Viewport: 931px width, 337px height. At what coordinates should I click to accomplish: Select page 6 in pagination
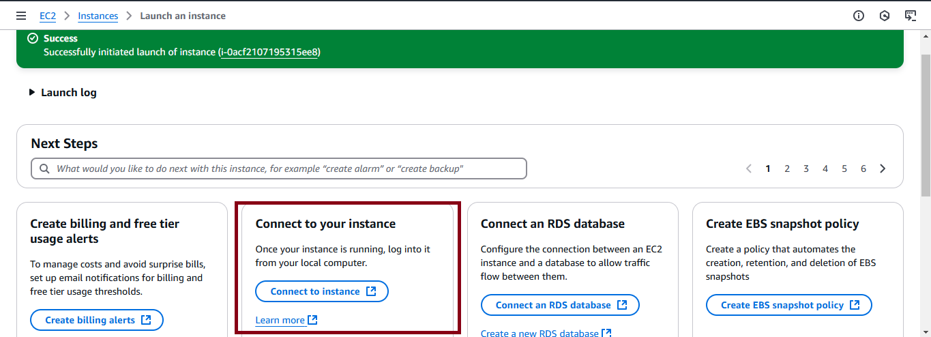[863, 168]
